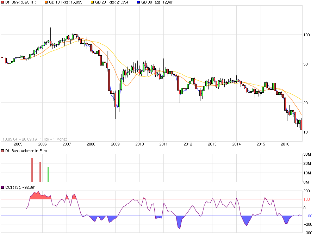Click the 2016 label on the time axis
Screen dimensions: 317x236
pyautogui.click(x=285, y=144)
